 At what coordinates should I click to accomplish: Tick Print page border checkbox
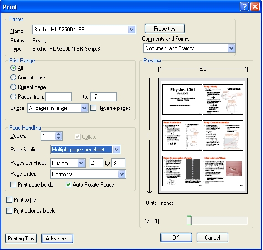click(13, 185)
